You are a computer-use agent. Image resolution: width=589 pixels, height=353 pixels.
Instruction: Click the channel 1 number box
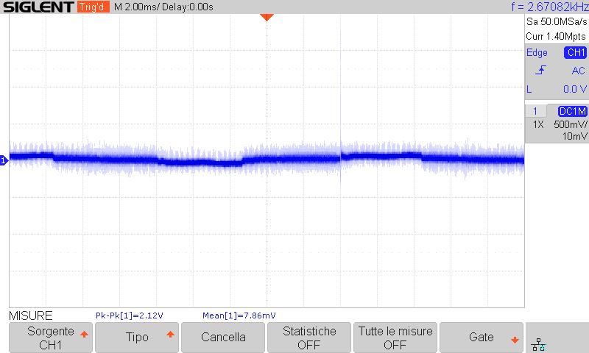click(535, 111)
